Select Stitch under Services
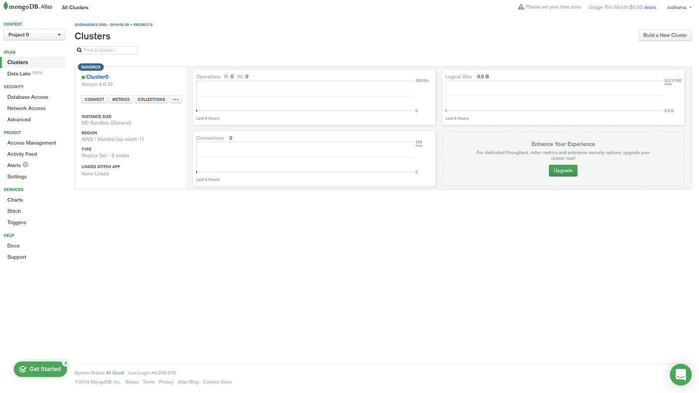The width and height of the screenshot is (699, 393). pos(13,210)
